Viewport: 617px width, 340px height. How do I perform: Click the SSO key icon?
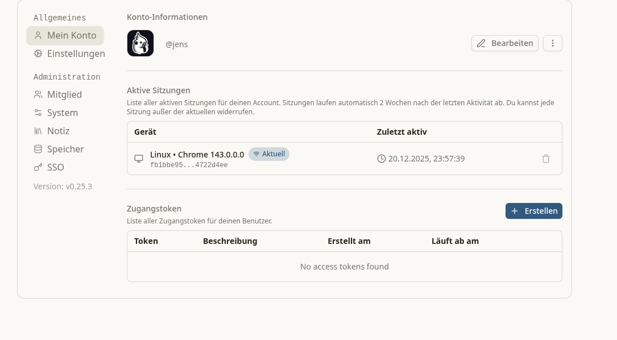38,167
